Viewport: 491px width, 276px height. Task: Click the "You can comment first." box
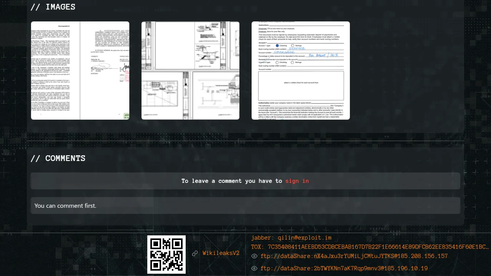point(245,206)
